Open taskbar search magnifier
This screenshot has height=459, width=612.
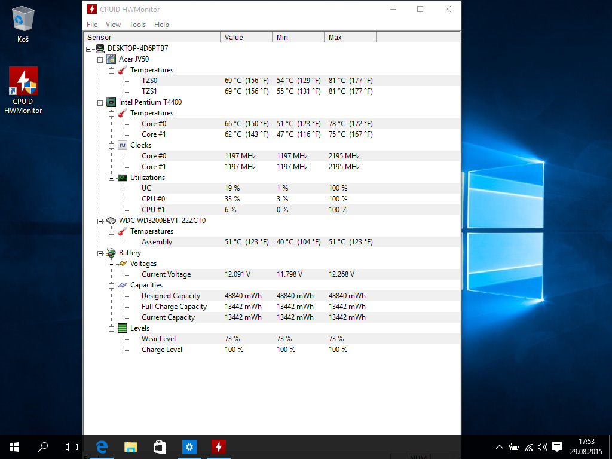coord(43,447)
